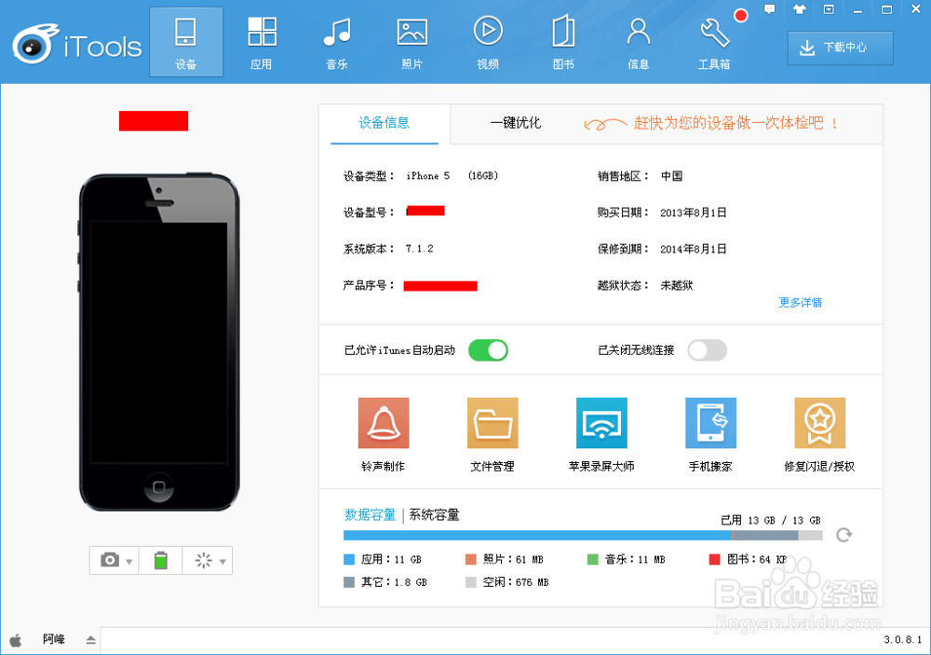Screen dimensions: 931x655
Task: Switch to the 设备信息 tab
Action: coord(385,124)
